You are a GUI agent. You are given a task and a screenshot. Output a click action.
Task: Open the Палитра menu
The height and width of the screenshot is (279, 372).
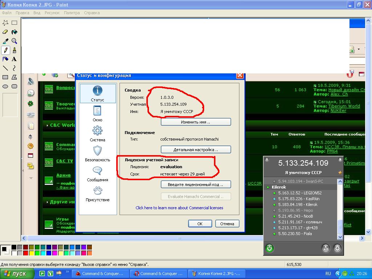[x=72, y=13]
